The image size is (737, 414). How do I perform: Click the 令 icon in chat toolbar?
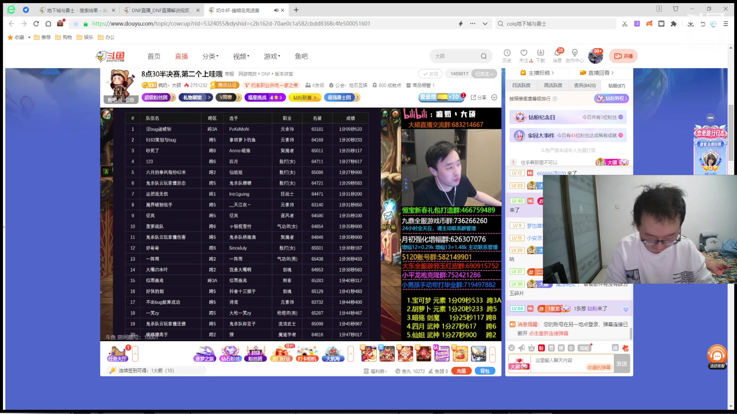pyautogui.click(x=571, y=348)
